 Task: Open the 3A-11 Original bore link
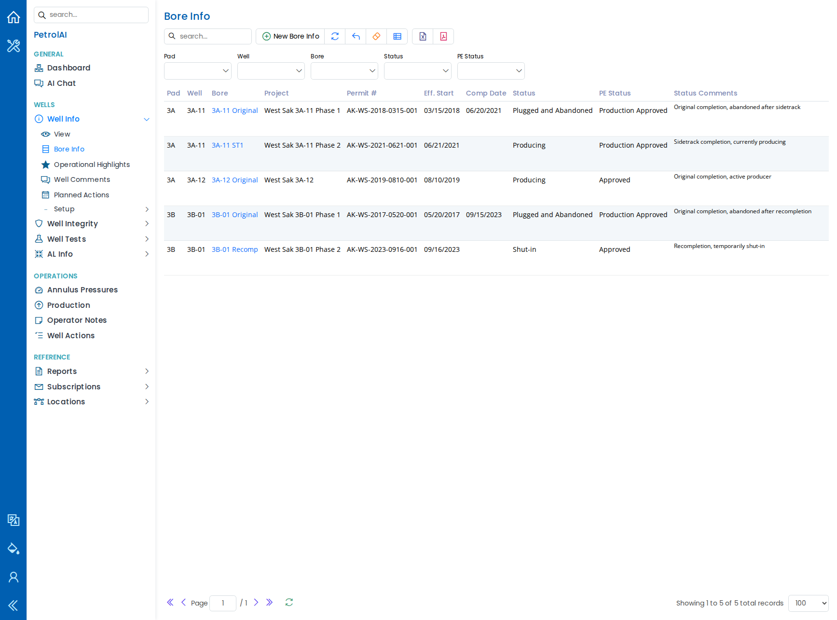pos(235,110)
